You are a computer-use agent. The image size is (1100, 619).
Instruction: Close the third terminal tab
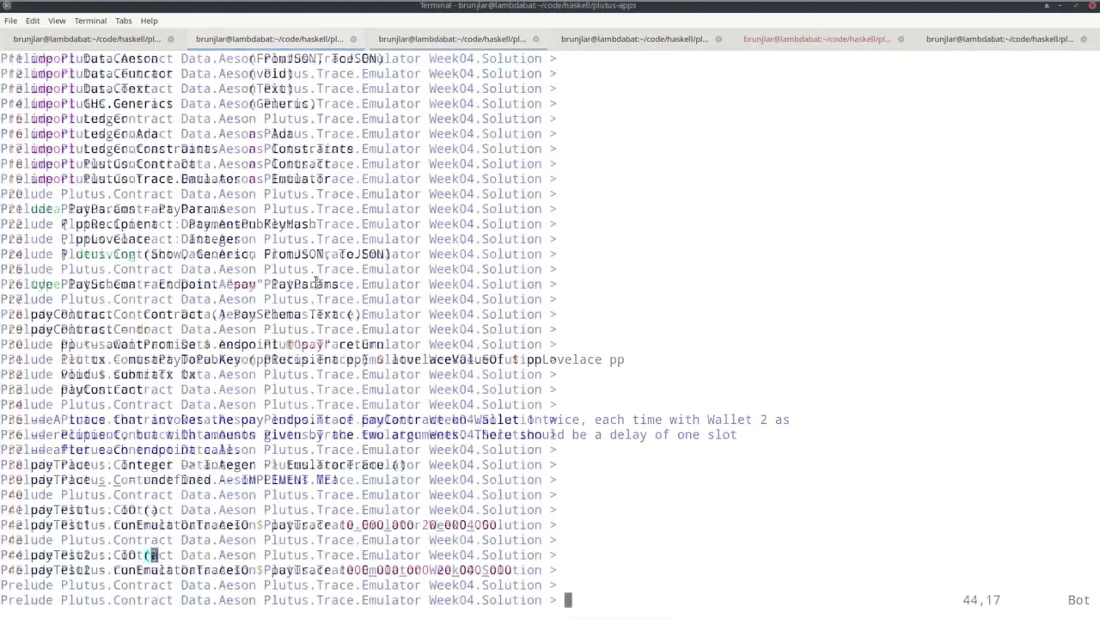coord(536,39)
